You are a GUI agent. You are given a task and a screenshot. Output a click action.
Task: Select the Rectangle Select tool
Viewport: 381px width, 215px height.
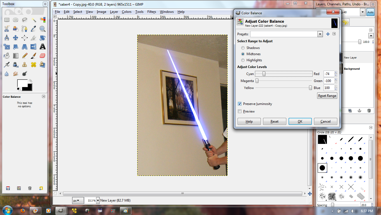(x=7, y=20)
